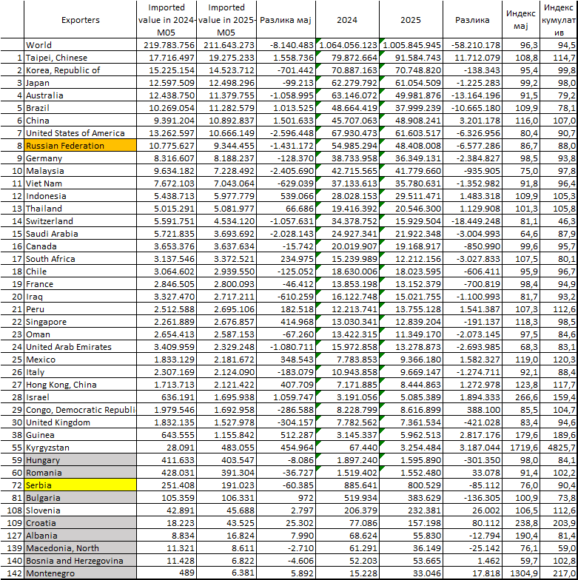Select the 'South Africa' cell
Viewport: 578px width, 580px height.
[x=80, y=259]
